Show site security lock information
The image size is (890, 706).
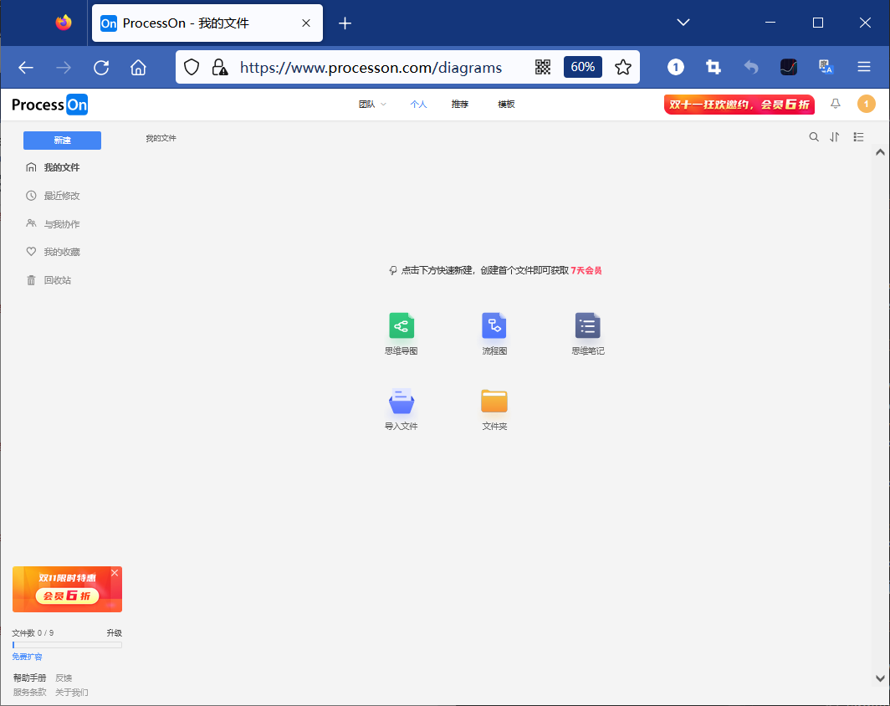220,68
